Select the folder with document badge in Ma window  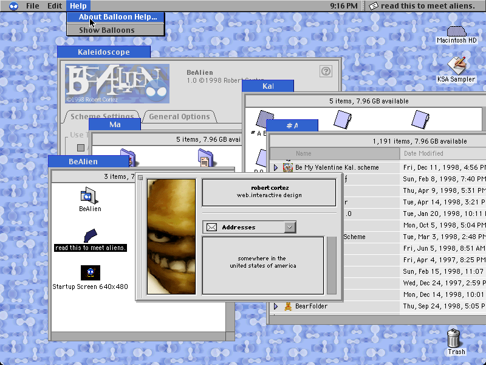pos(205,158)
